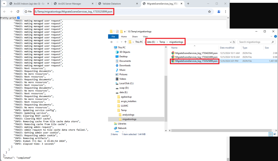Switch to details view layout icon
278x161 pixels.
(x=271, y=134)
